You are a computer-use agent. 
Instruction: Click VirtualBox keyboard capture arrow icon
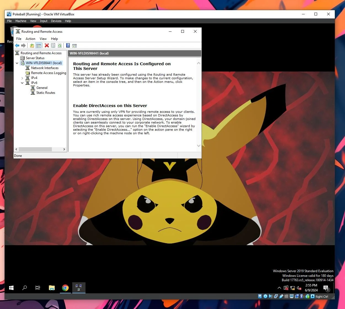(313, 296)
